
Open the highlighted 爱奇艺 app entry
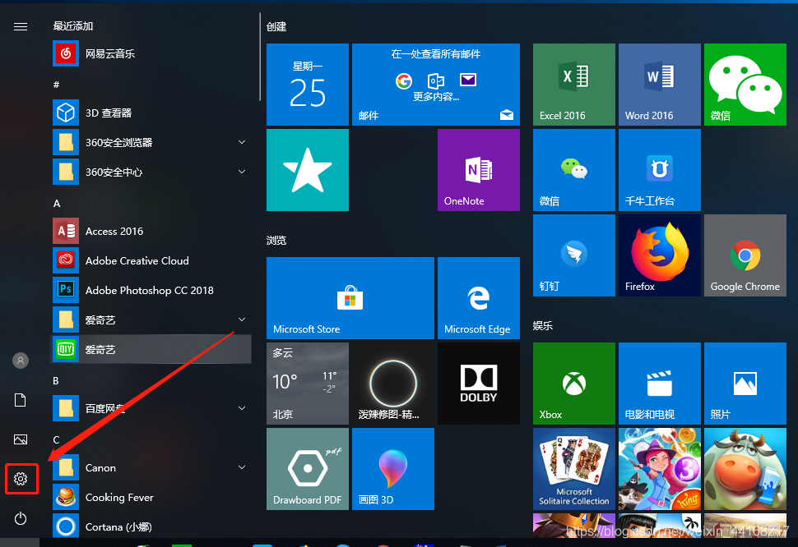click(x=152, y=349)
